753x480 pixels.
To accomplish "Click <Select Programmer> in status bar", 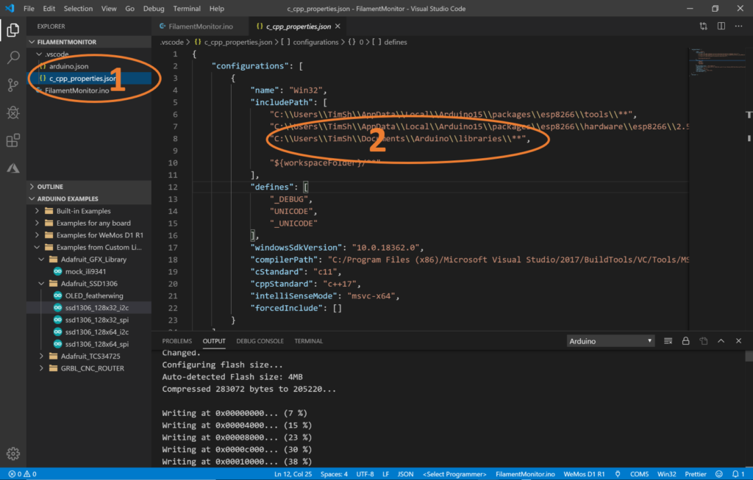I will coord(454,474).
